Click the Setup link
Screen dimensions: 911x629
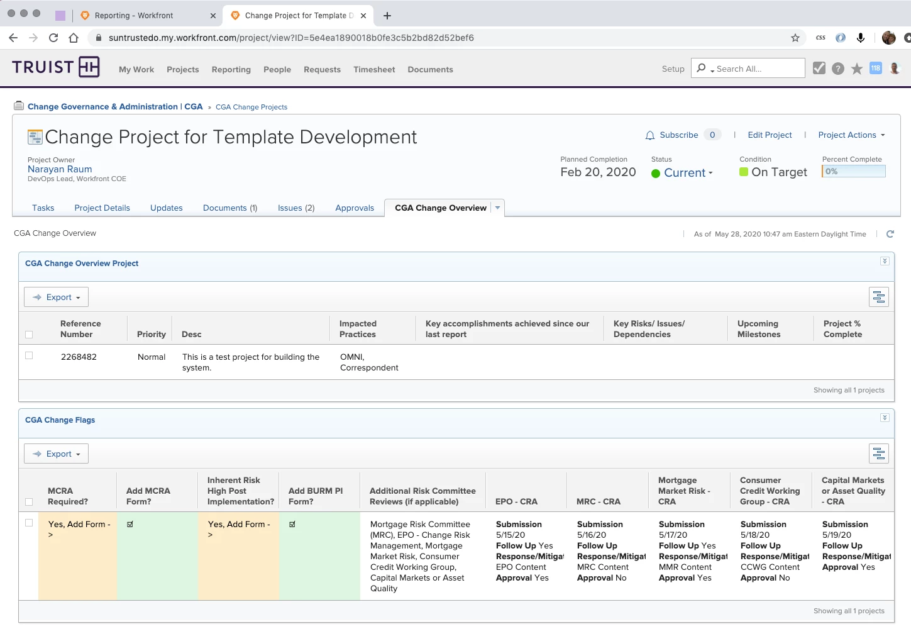pyautogui.click(x=673, y=69)
